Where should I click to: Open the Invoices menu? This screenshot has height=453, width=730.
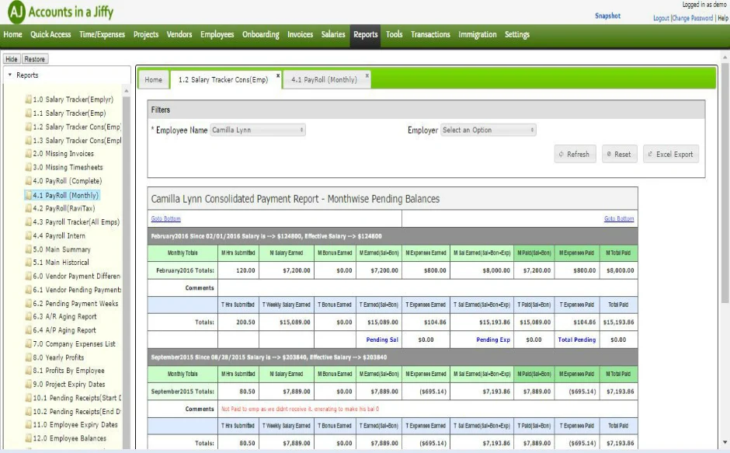coord(301,34)
